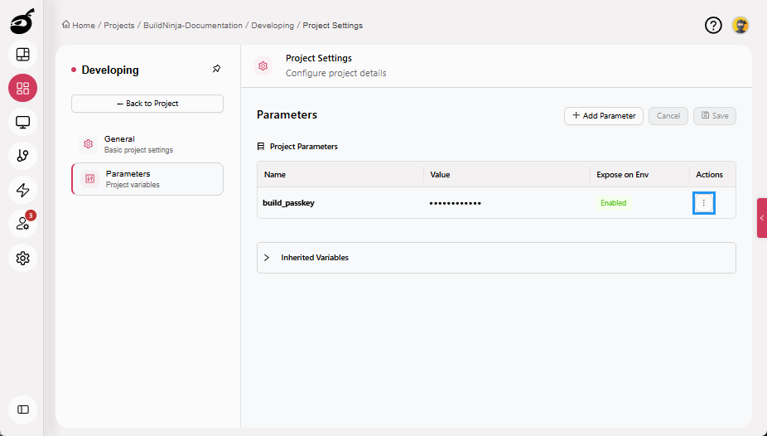Click the Project Settings gear icon
The height and width of the screenshot is (436, 767).
[x=263, y=65]
